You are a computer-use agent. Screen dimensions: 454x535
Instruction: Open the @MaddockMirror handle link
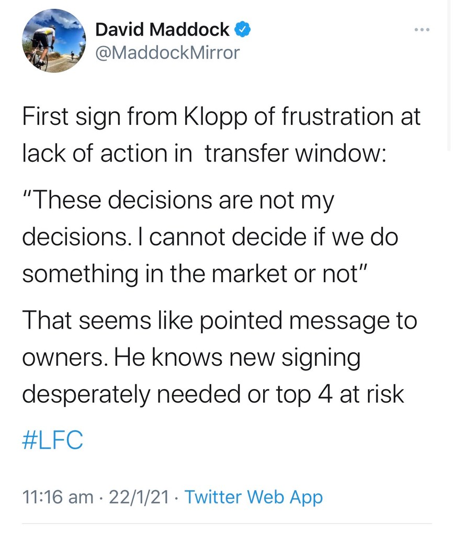167,52
